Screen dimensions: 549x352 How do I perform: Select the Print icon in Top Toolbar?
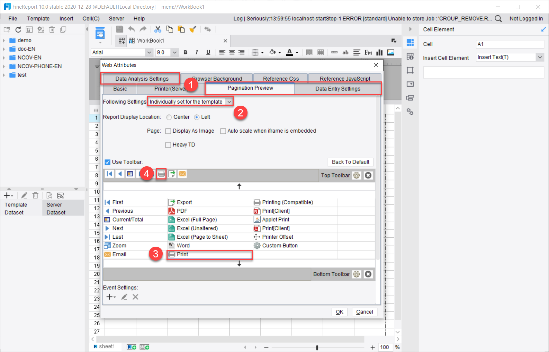[x=161, y=174]
